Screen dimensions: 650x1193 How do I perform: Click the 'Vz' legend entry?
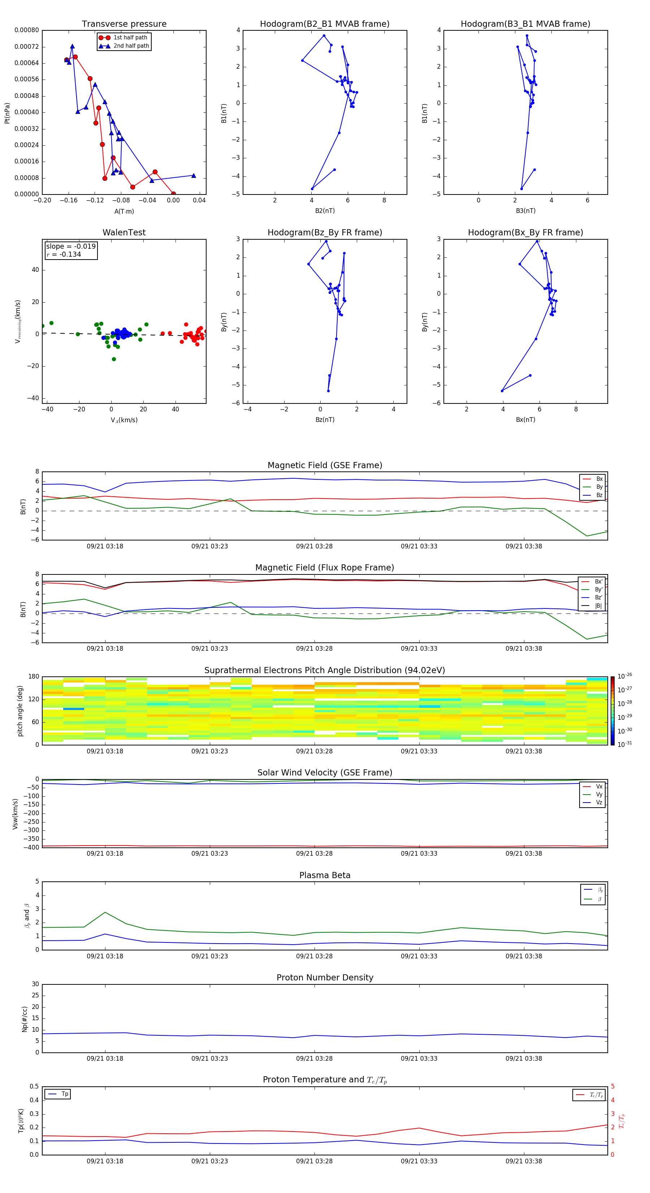[593, 802]
